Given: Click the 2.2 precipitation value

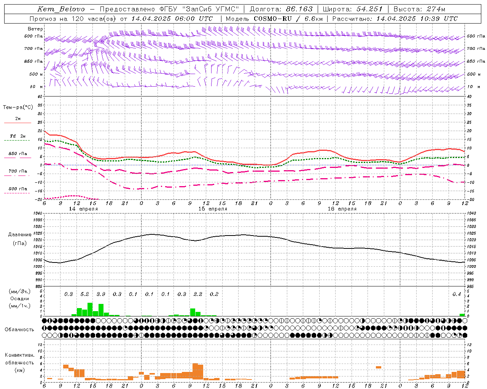Looking at the screenshot, I should tap(198, 294).
